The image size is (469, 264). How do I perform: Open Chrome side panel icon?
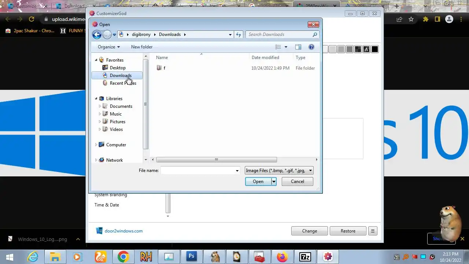click(437, 19)
